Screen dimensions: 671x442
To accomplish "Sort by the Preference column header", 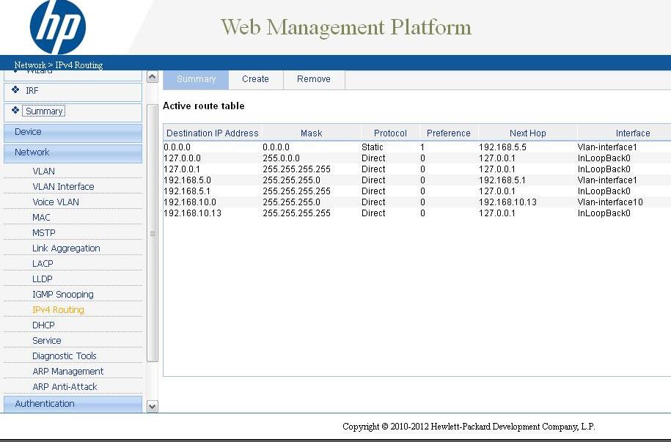I will (448, 133).
